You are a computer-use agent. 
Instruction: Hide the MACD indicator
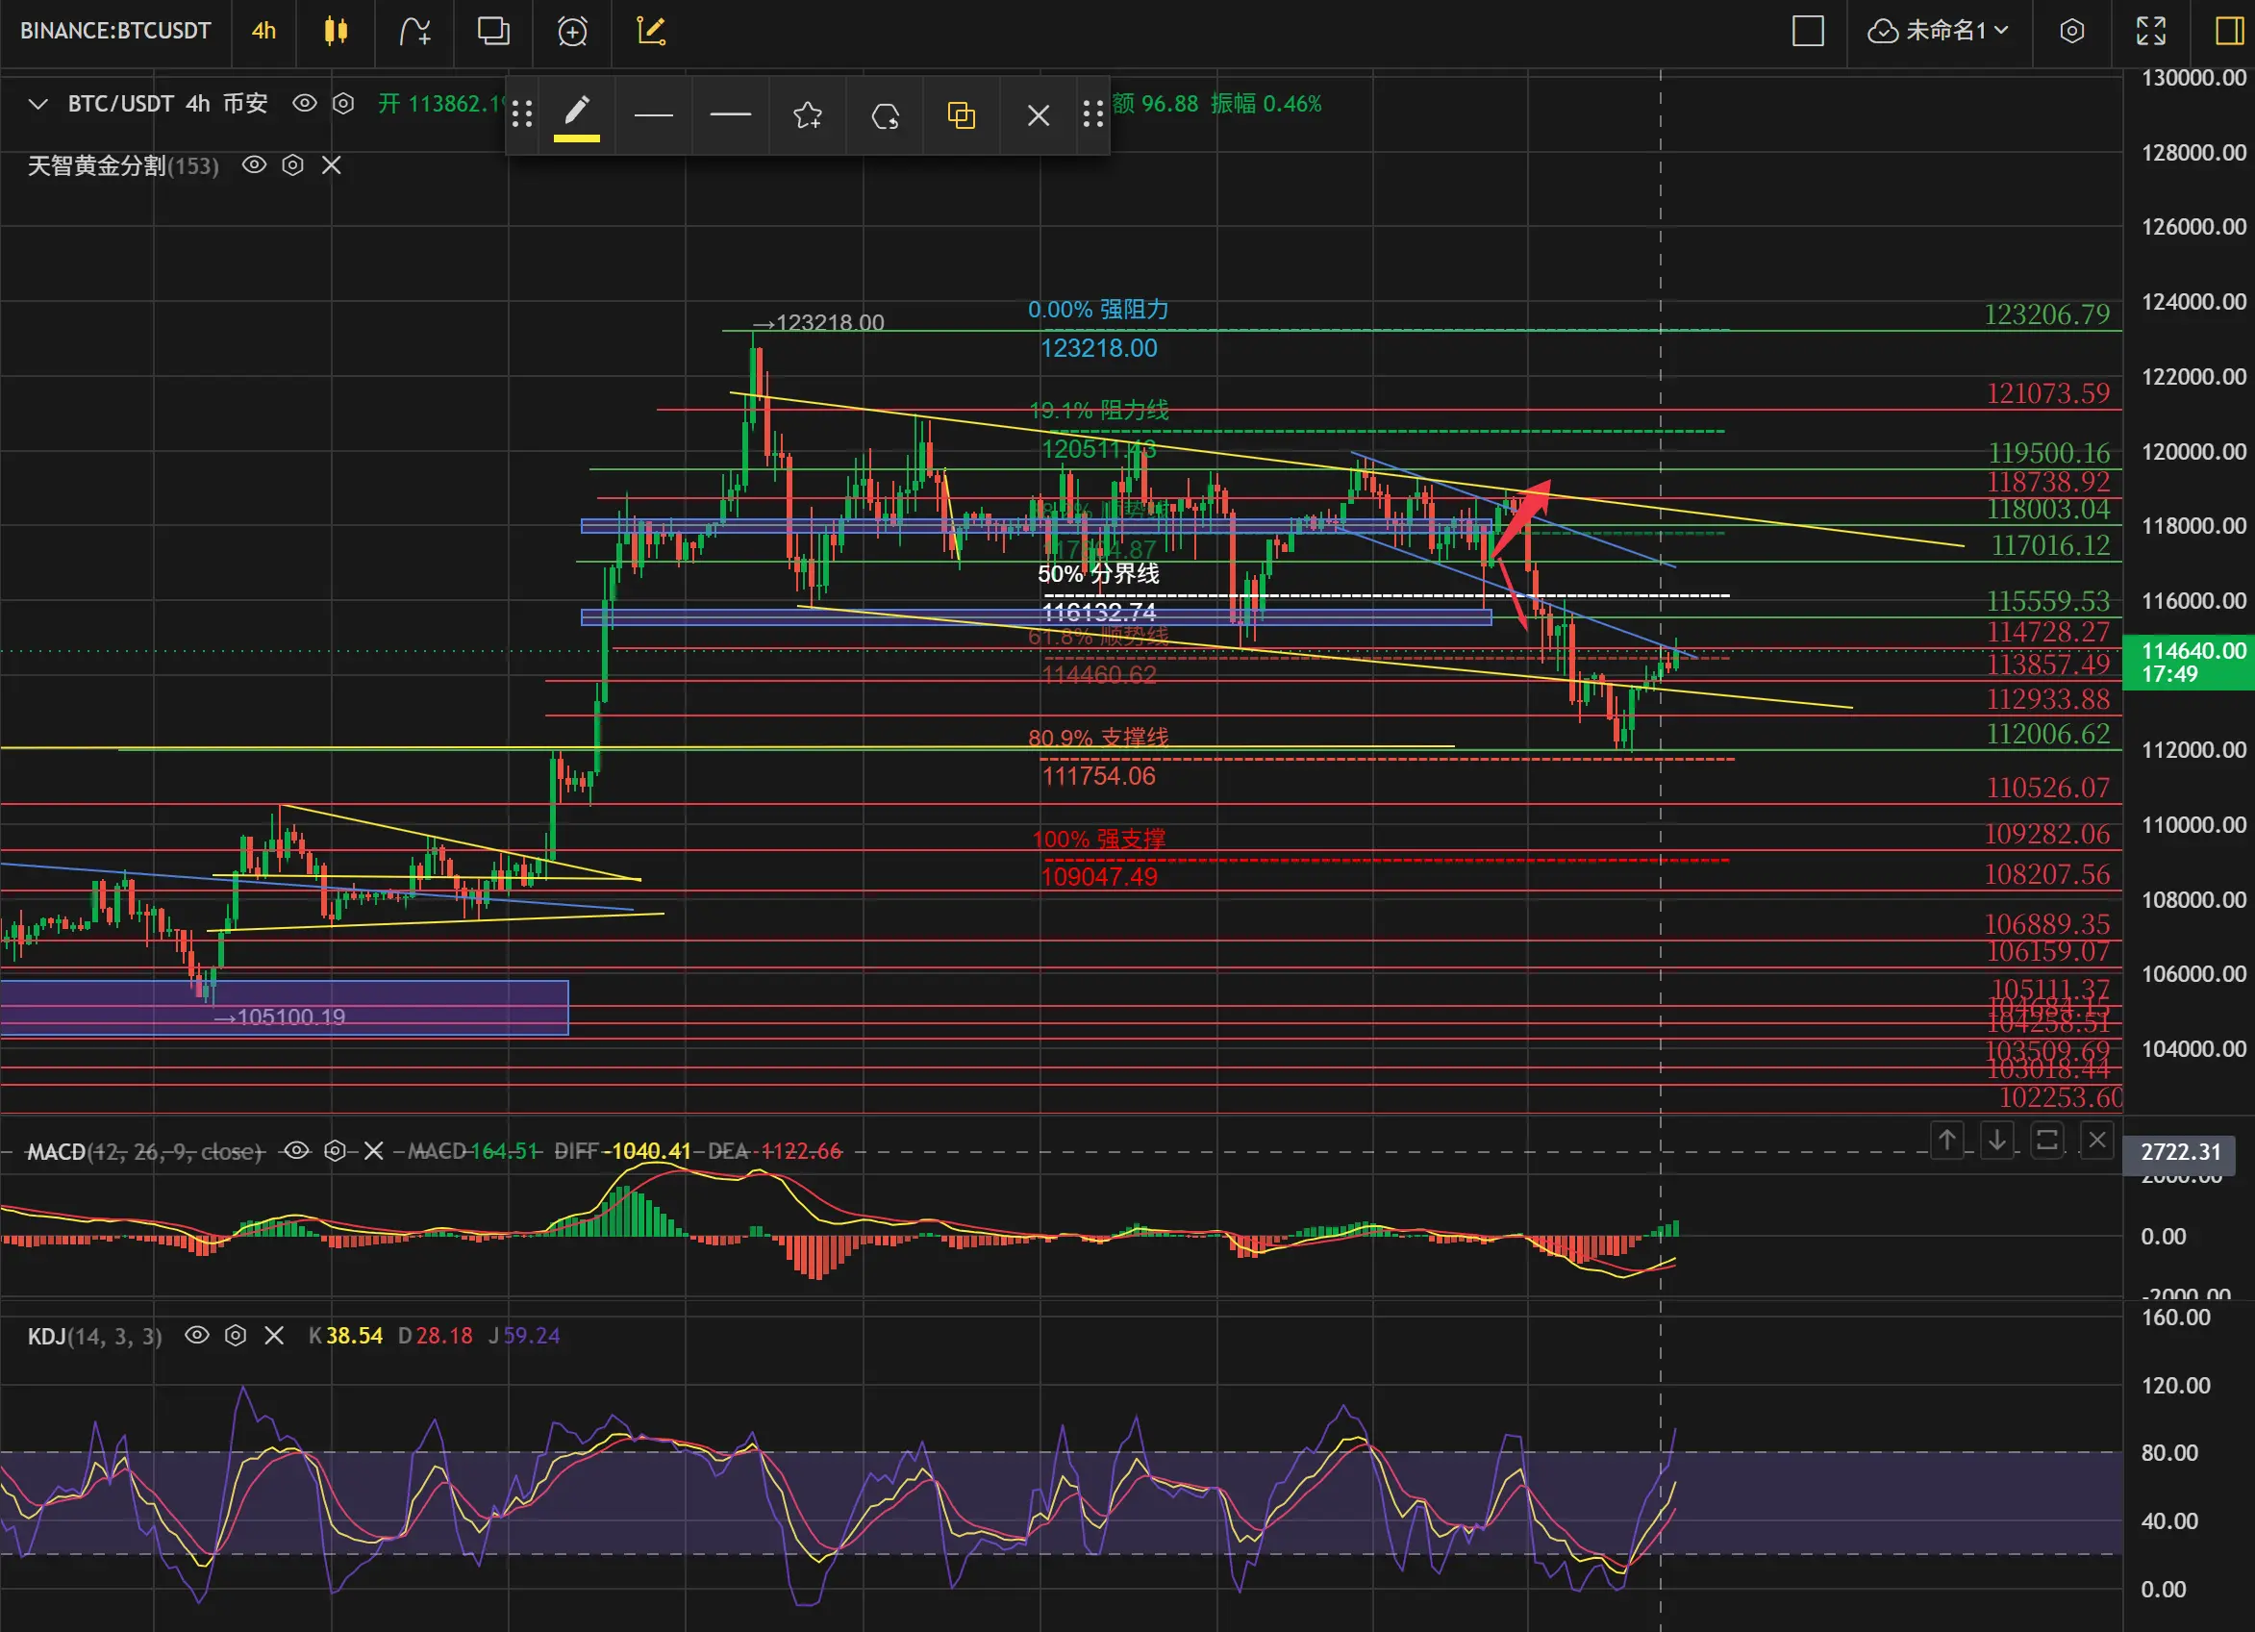tap(296, 1150)
